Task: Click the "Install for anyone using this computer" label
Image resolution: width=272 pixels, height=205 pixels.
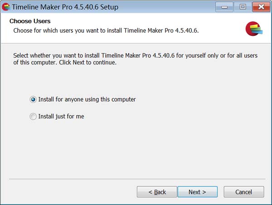Action: click(x=87, y=99)
